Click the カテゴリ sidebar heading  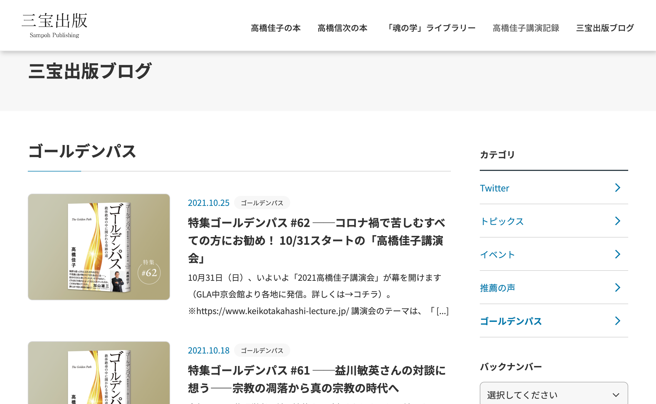click(x=498, y=155)
